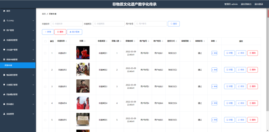Viewport: 269px width, 132px height.
Task: Sort table by 封面 column arrows
Action: [x=85, y=41]
